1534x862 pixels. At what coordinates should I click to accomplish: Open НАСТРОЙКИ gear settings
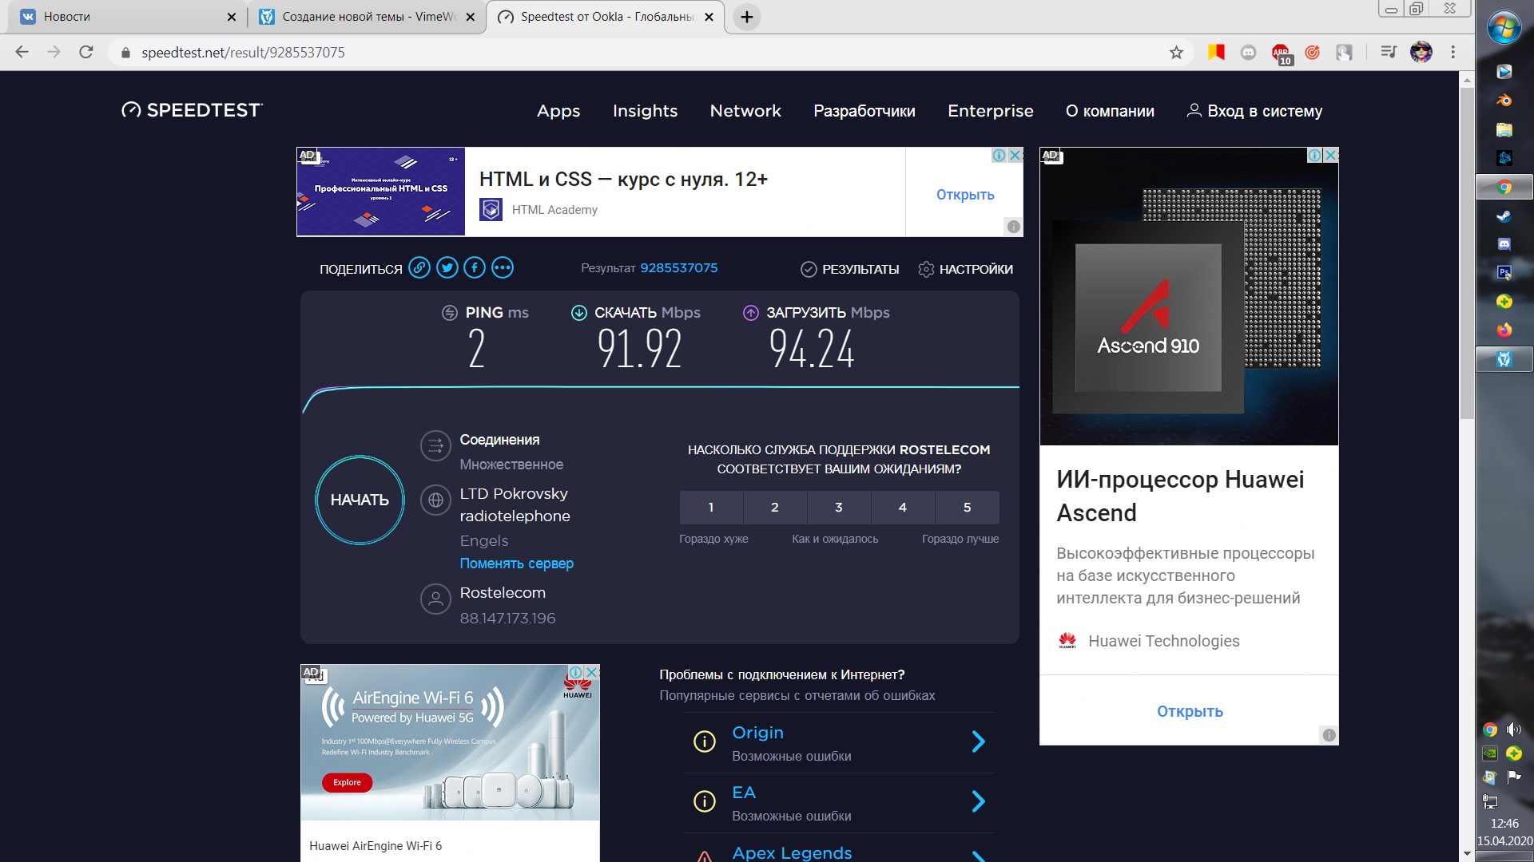click(x=966, y=270)
